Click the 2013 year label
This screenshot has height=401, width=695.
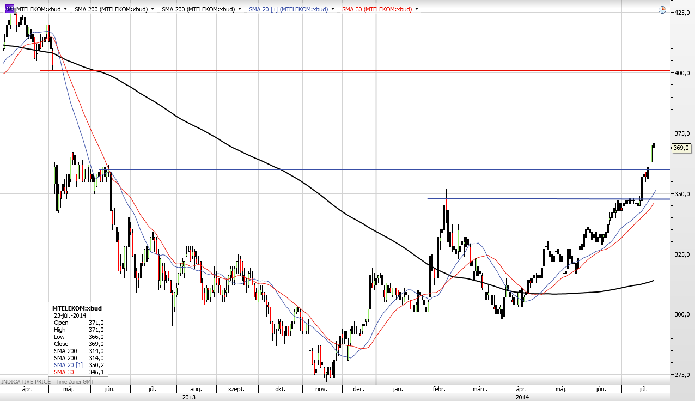coord(188,397)
